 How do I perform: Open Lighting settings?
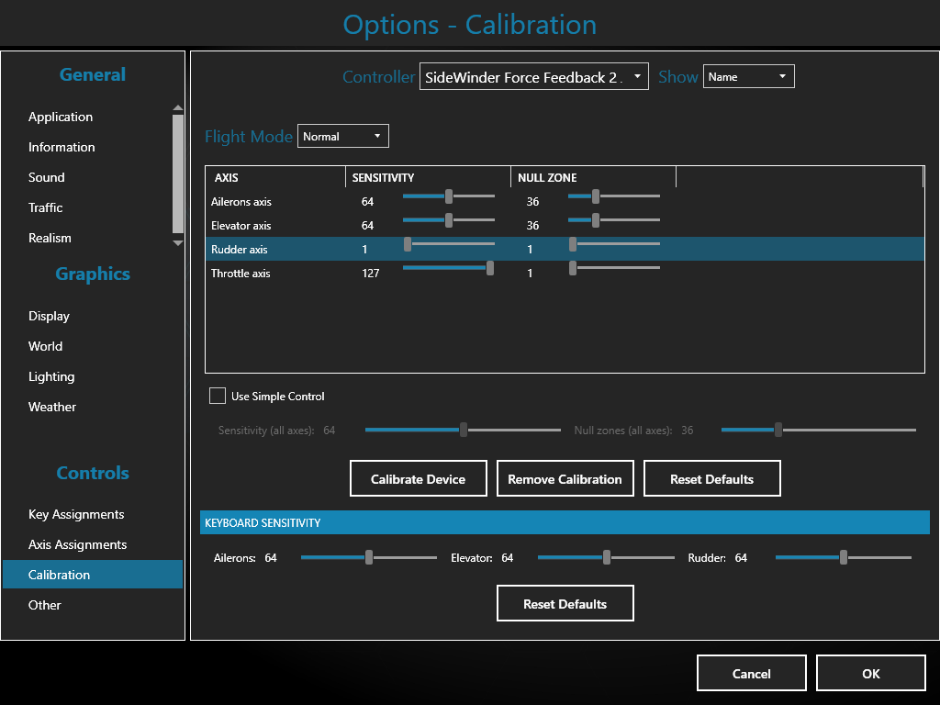click(51, 376)
